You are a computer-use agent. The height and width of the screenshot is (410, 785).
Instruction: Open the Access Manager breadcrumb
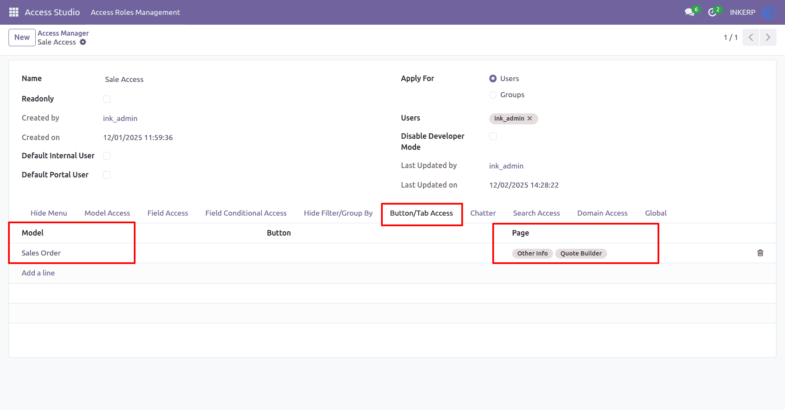tap(63, 33)
